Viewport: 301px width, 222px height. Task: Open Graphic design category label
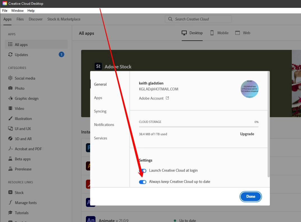(27, 98)
